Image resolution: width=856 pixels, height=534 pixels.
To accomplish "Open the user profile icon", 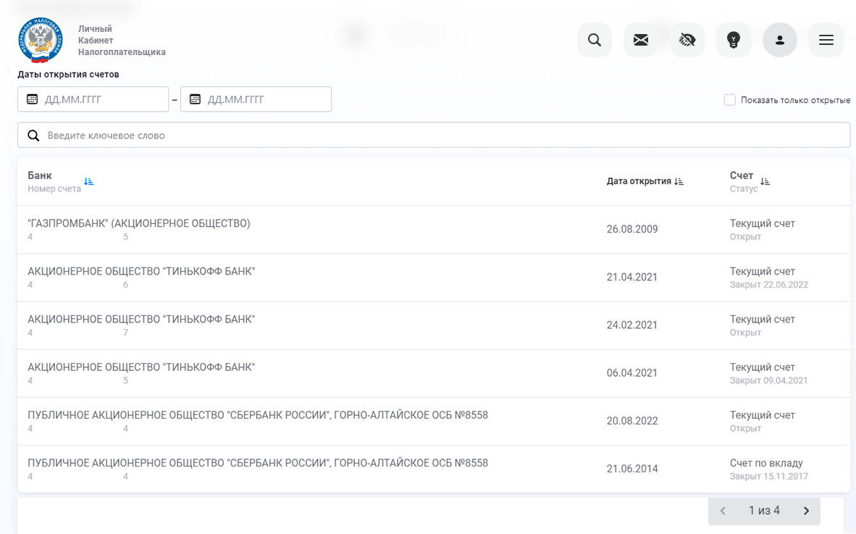I will [x=780, y=40].
